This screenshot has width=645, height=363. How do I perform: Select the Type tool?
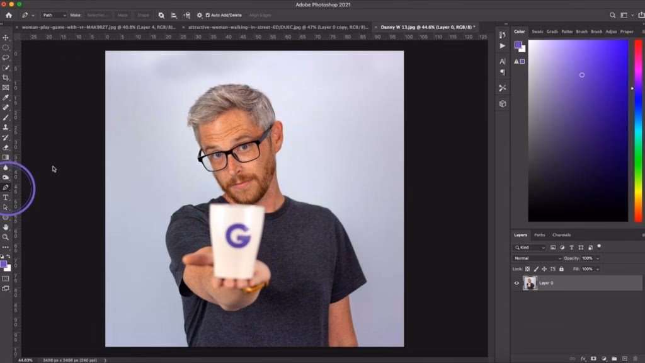point(6,196)
